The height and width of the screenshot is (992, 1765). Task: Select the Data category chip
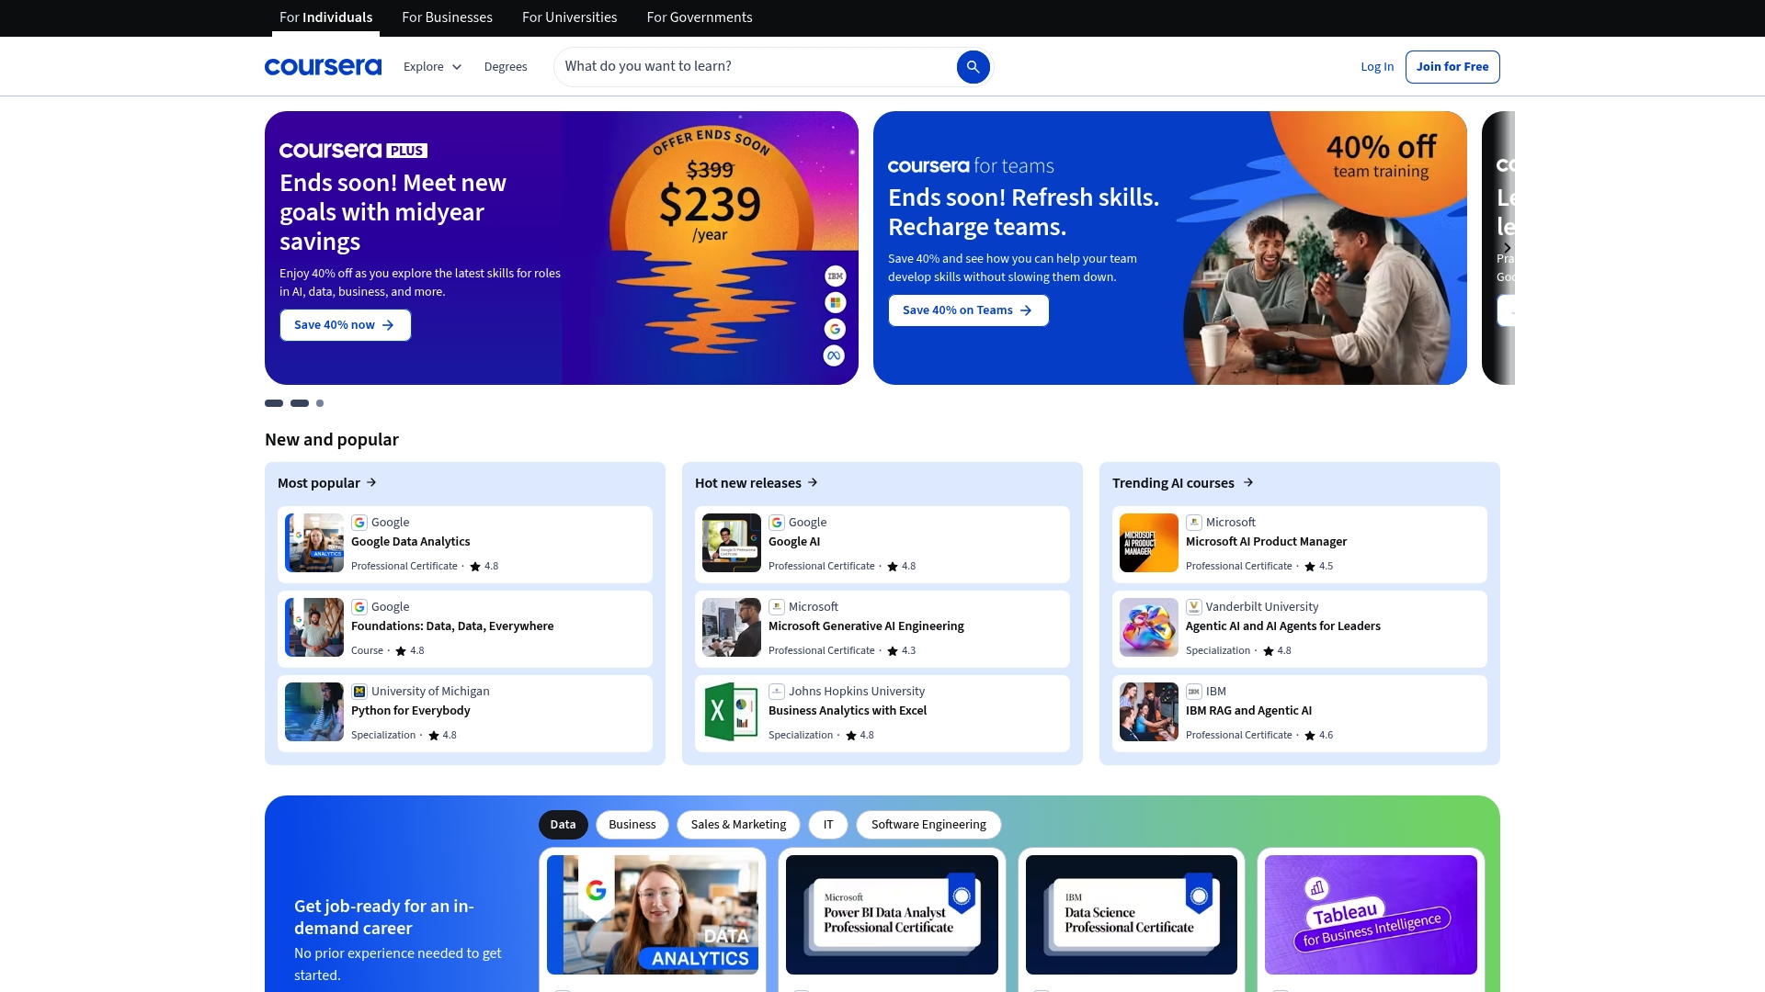(x=564, y=825)
